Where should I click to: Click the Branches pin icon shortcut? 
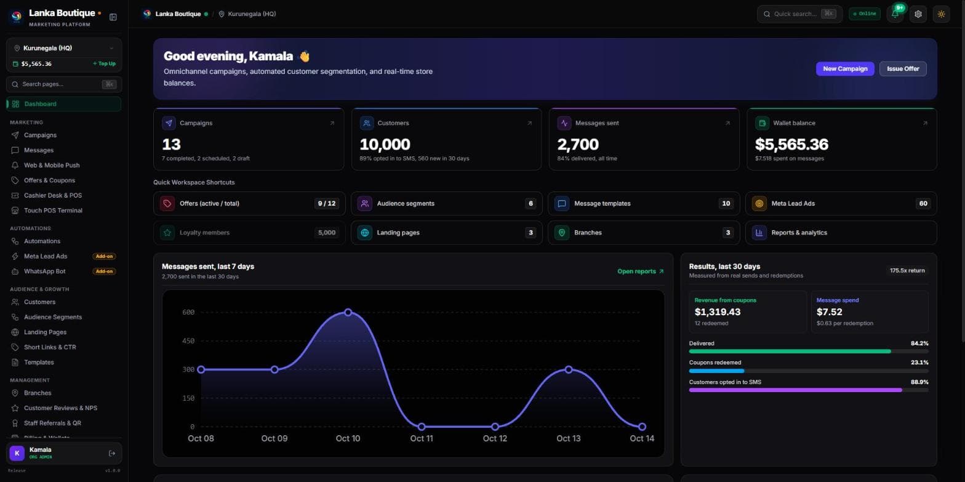[x=562, y=233]
